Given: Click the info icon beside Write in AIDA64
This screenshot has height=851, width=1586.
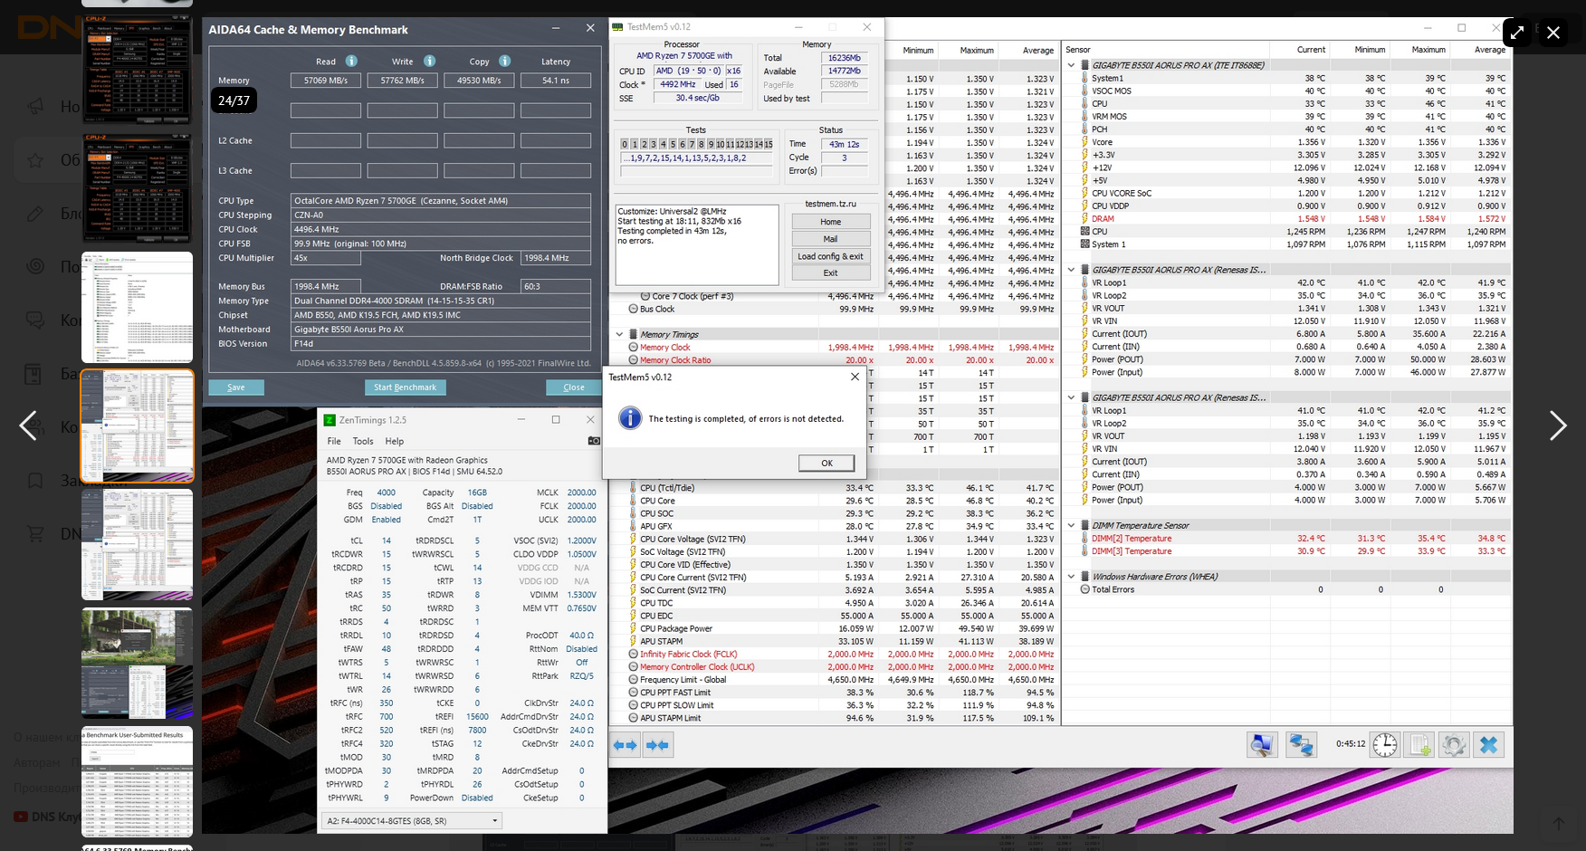Looking at the screenshot, I should click(x=429, y=61).
